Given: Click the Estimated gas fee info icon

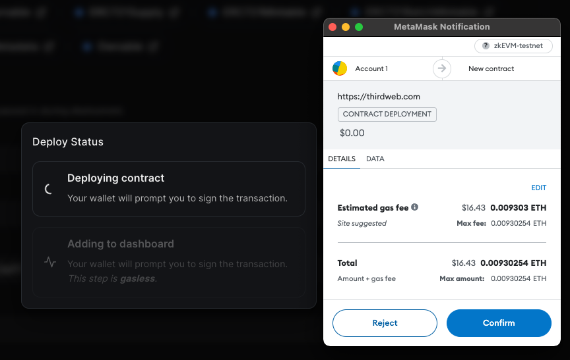Looking at the screenshot, I should pos(414,207).
